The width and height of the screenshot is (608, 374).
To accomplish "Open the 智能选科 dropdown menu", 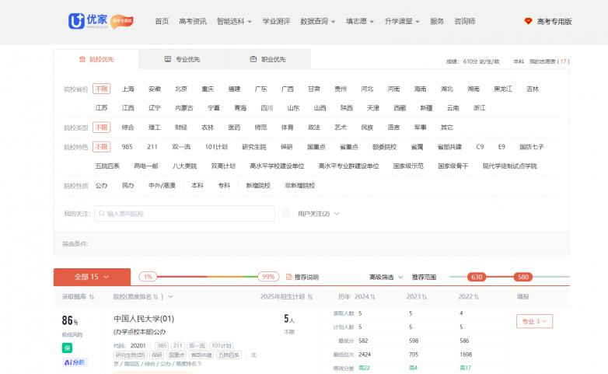I will [234, 21].
